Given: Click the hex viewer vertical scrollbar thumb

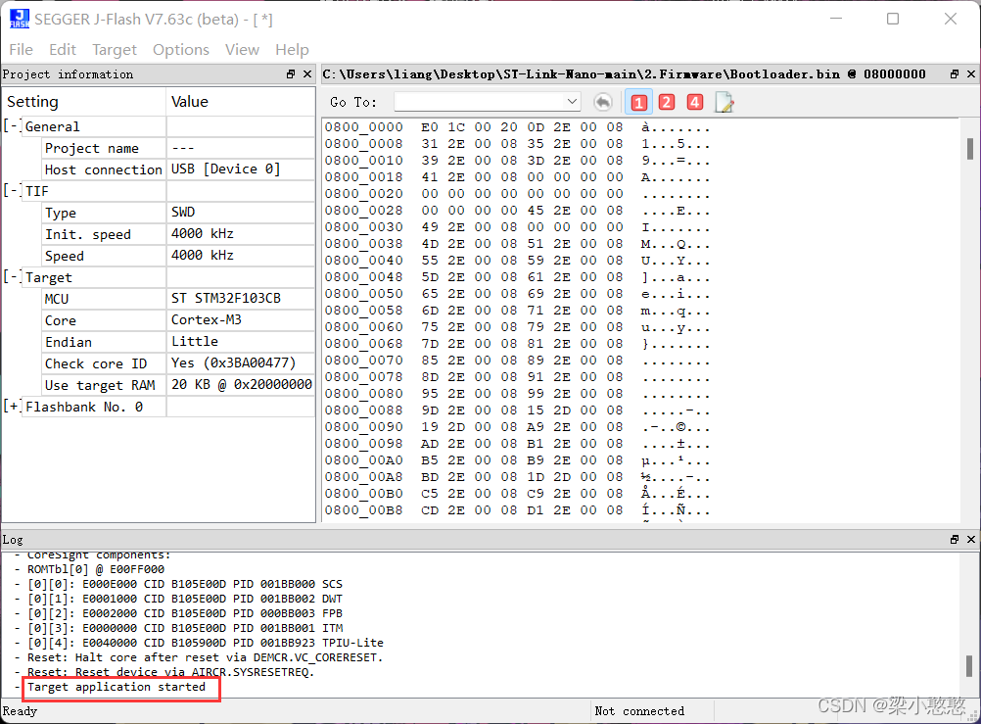Looking at the screenshot, I should coord(969,149).
